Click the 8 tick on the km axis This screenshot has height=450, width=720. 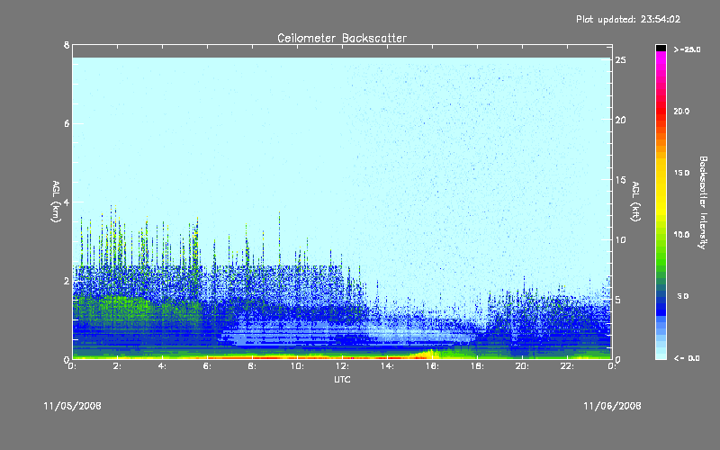[67, 45]
